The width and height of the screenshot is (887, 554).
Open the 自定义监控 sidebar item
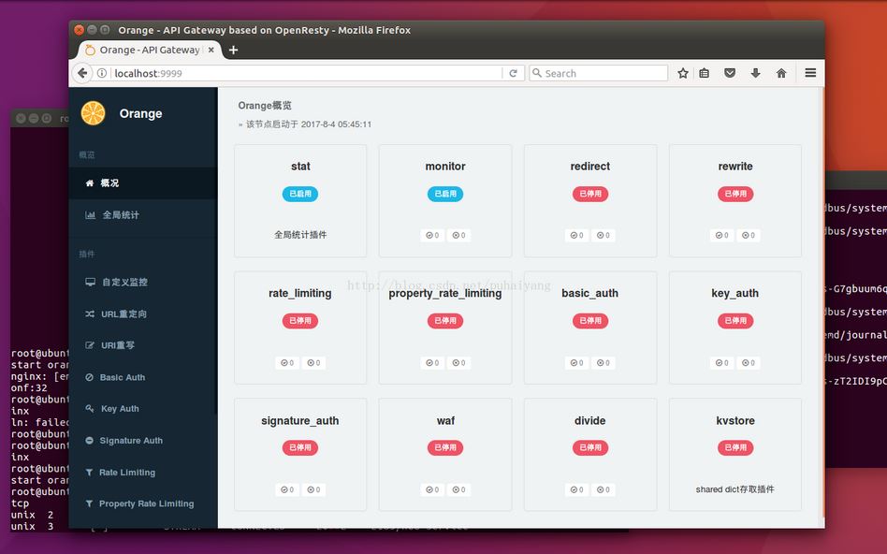tap(142, 282)
